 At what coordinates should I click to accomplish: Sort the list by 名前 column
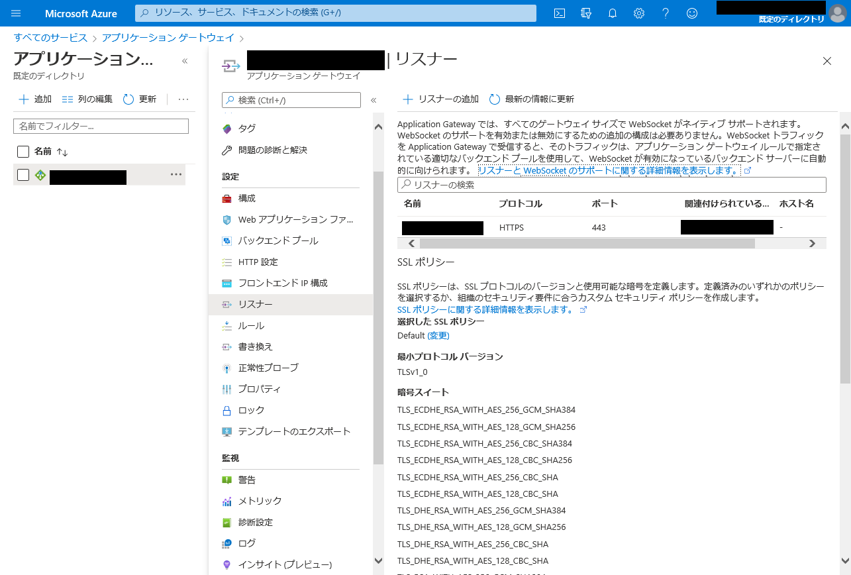click(62, 152)
